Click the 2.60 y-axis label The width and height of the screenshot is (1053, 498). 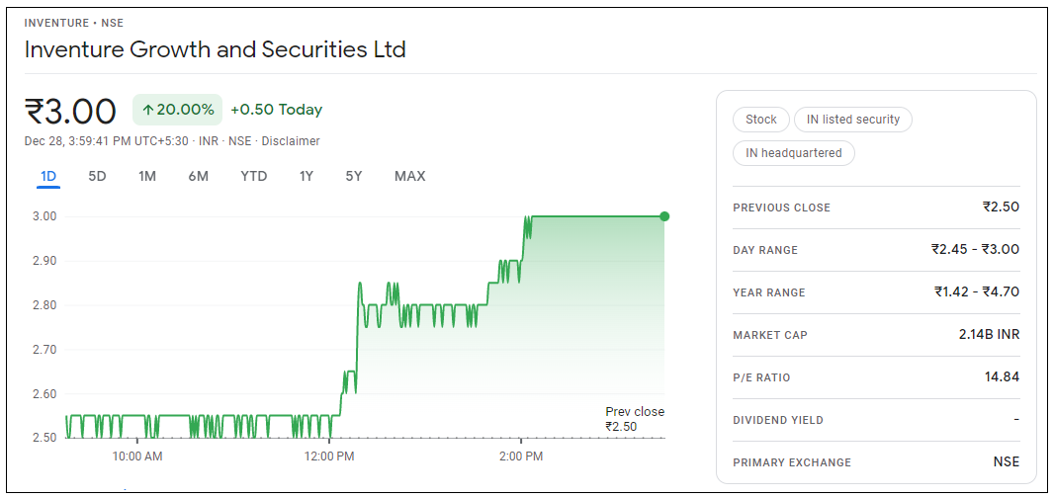point(44,394)
